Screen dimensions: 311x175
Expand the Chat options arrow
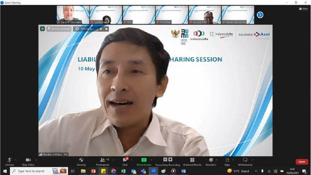click(x=131, y=160)
